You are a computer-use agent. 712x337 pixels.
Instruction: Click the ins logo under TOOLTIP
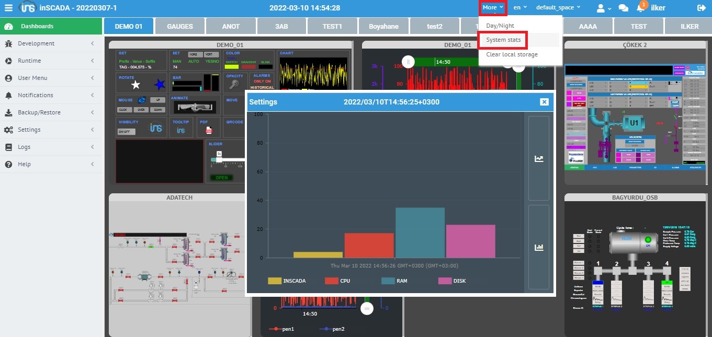pos(181,130)
